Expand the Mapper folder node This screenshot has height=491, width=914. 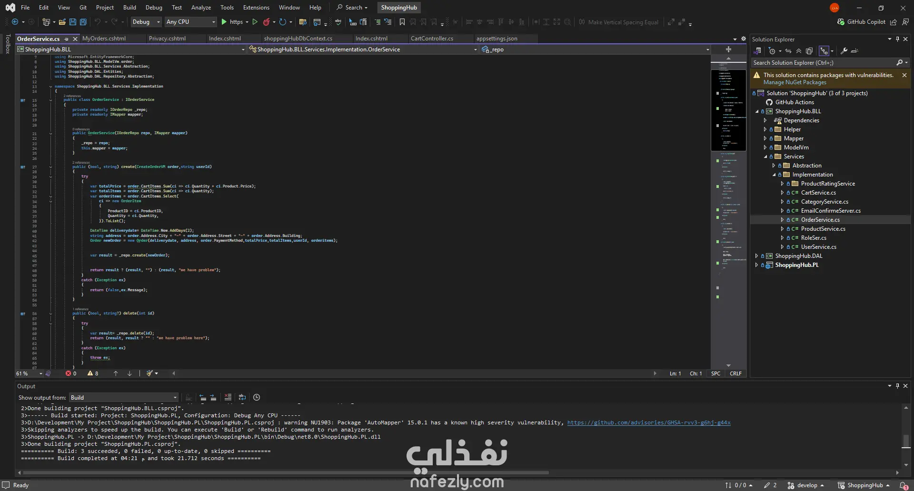[765, 138]
